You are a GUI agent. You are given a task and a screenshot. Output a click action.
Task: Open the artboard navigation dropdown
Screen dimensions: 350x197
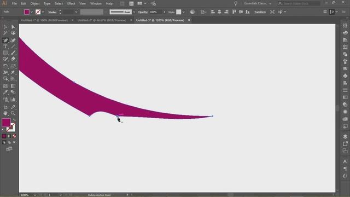tap(61, 195)
